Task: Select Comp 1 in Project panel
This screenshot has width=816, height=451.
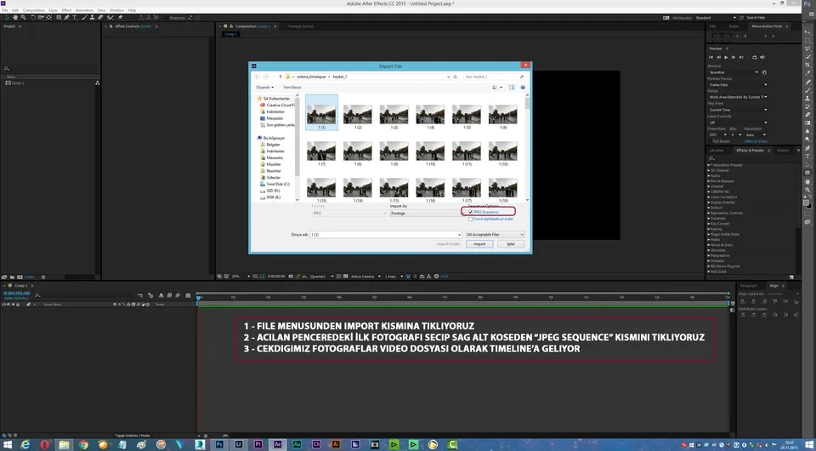Action: click(x=18, y=83)
